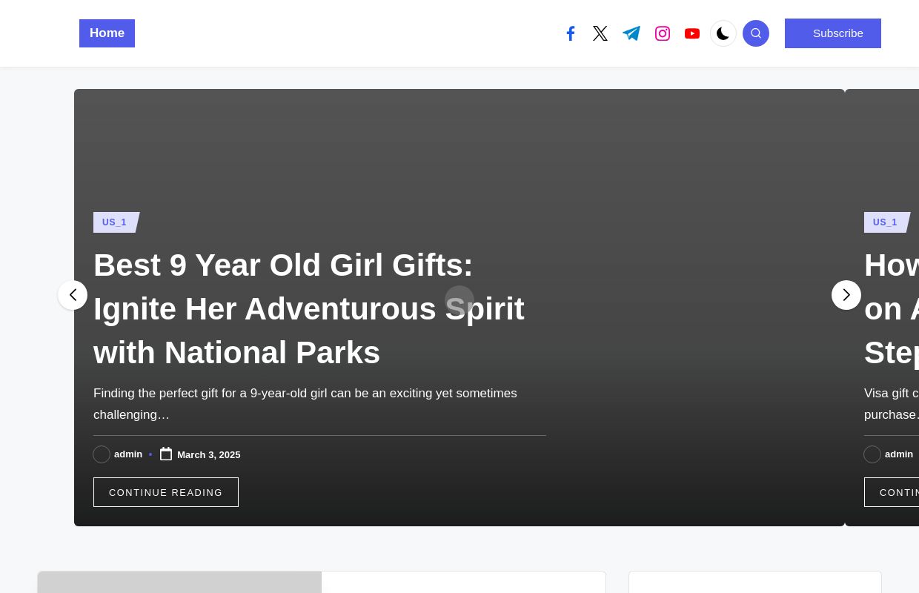Viewport: 919px width, 593px height.
Task: Click the admin avatar on second slide
Action: (x=872, y=454)
